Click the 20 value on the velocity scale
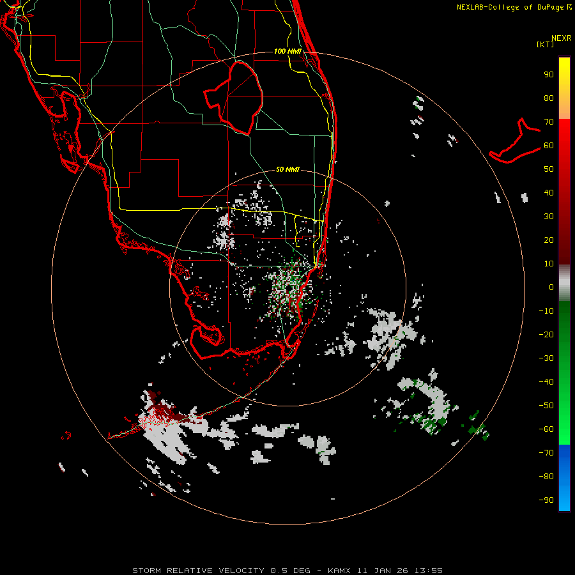This screenshot has height=575, width=575. click(x=549, y=240)
